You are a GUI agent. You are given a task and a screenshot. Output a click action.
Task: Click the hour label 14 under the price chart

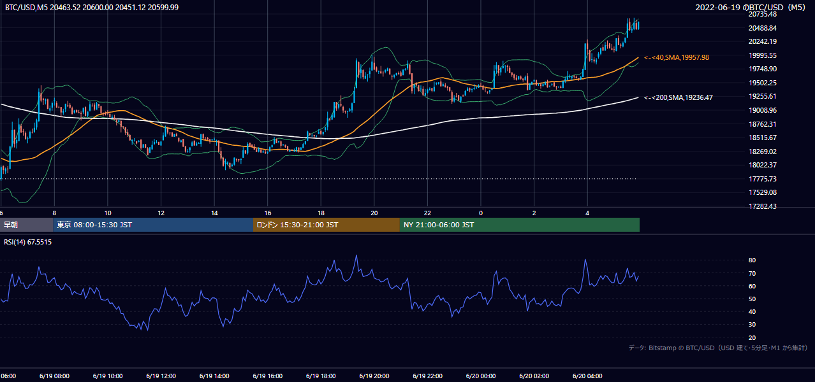pyautogui.click(x=214, y=213)
